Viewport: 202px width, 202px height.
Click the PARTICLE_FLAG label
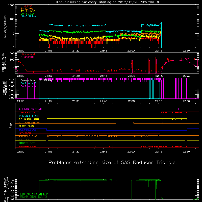(x=28, y=136)
